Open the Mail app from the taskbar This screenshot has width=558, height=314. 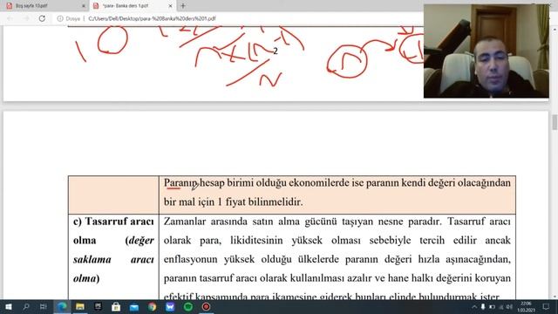click(x=134, y=306)
